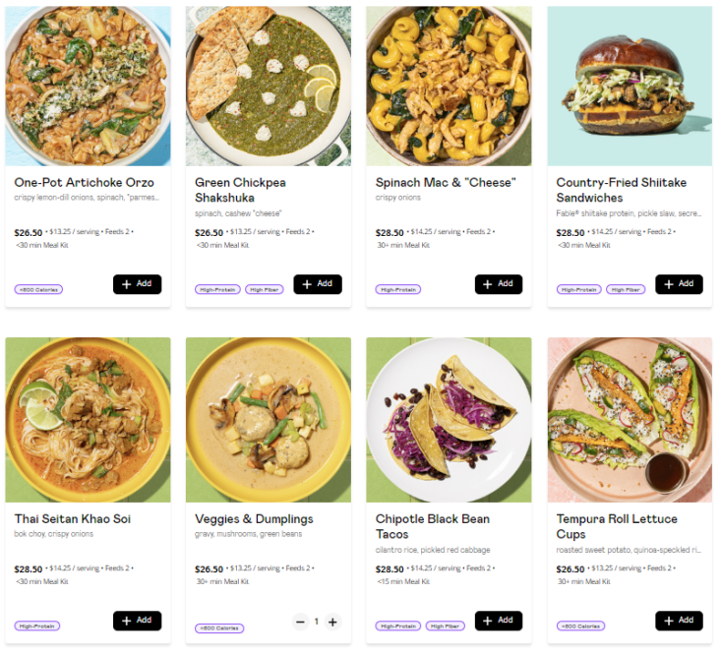Add One-Pot Artichoke Orzo to box
The width and height of the screenshot is (721, 655).
137,284
